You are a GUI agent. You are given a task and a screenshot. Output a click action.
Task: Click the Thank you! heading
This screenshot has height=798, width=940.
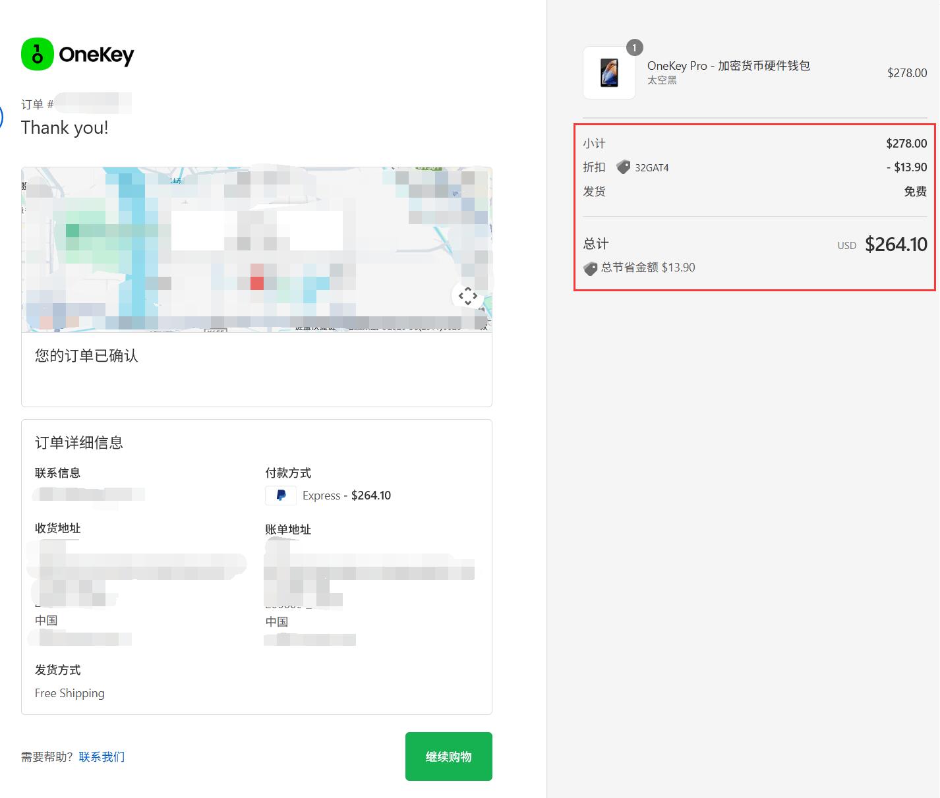pos(65,128)
